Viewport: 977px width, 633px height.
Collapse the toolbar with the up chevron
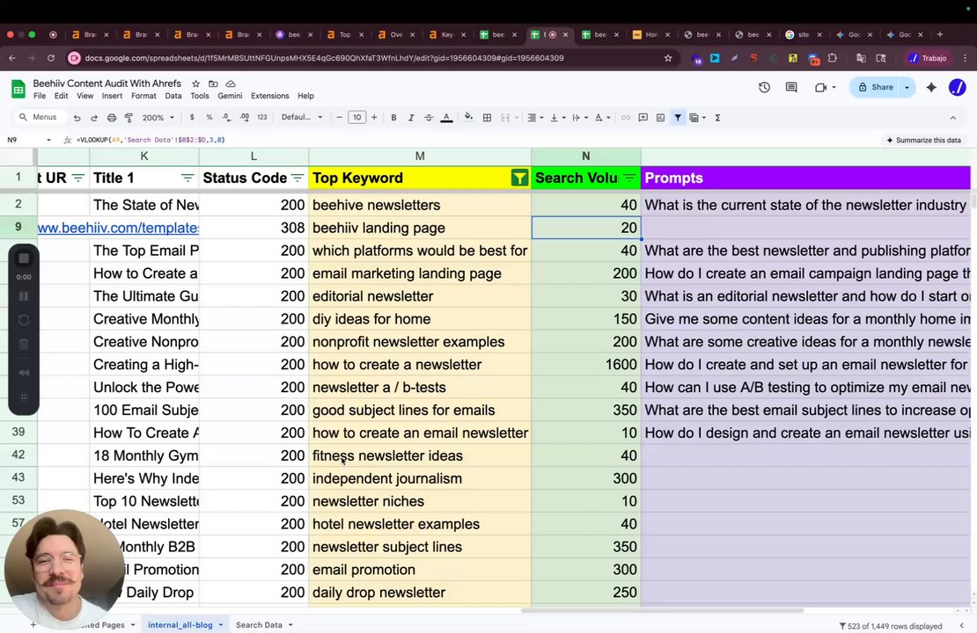[x=952, y=118]
